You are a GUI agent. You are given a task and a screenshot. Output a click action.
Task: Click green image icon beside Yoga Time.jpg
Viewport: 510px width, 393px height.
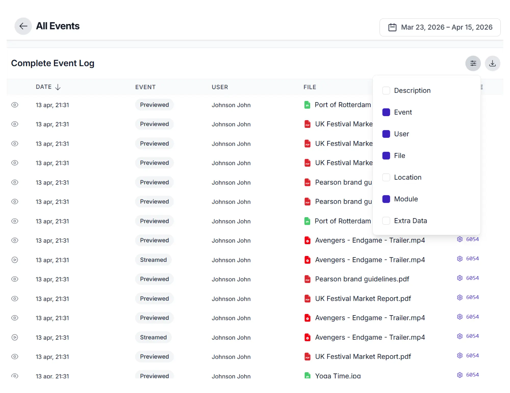click(308, 376)
